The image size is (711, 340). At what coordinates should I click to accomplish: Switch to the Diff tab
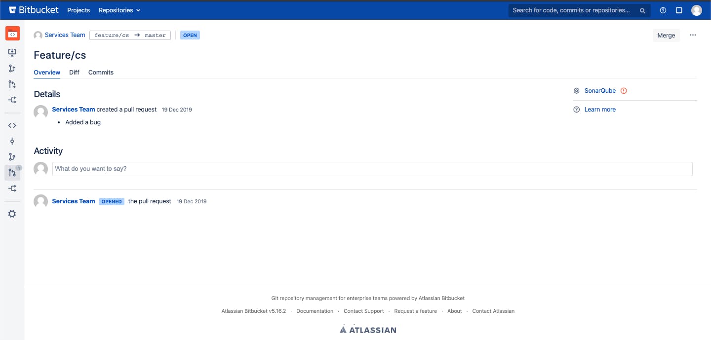click(74, 73)
